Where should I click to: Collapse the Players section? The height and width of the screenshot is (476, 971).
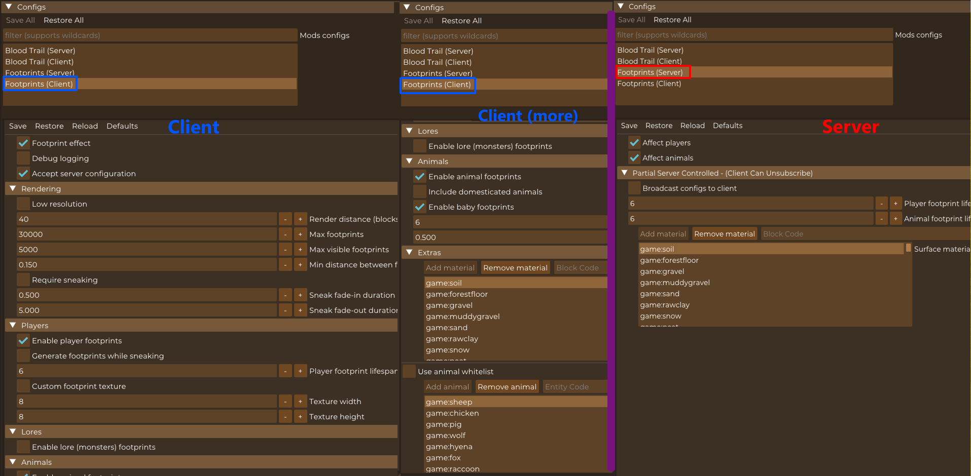pos(13,325)
